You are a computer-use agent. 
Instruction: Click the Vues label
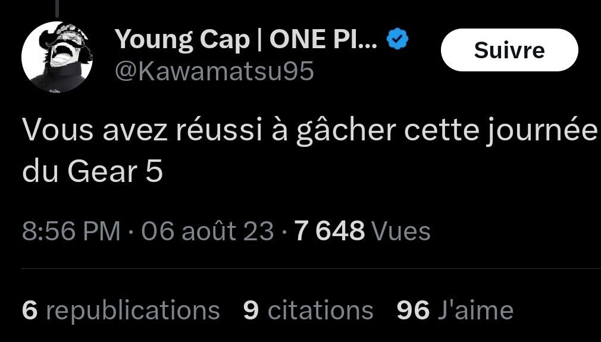coord(400,231)
